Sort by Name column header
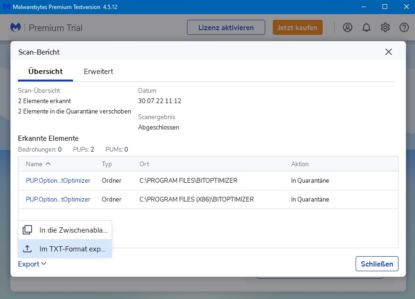Viewport: 415px width, 299px height. coord(38,164)
